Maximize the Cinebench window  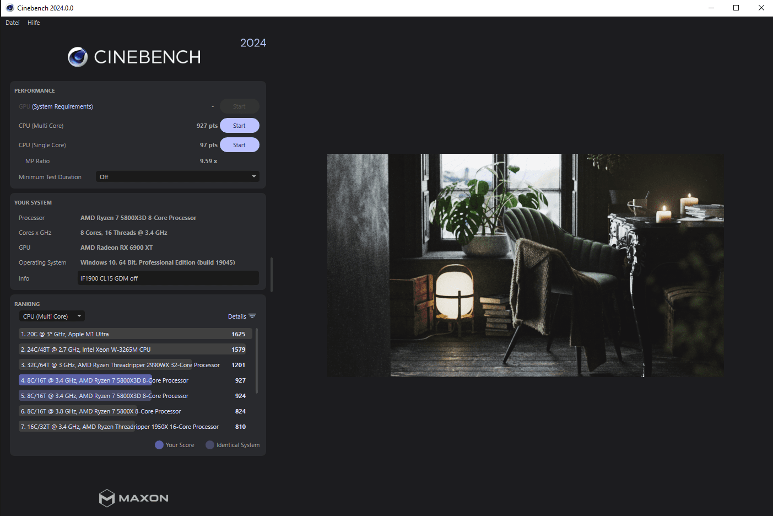(x=736, y=8)
